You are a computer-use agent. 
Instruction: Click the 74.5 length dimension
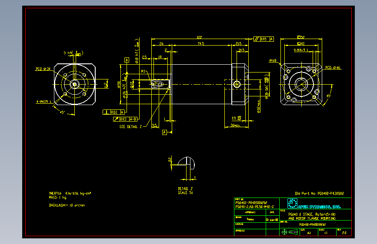[201, 43]
